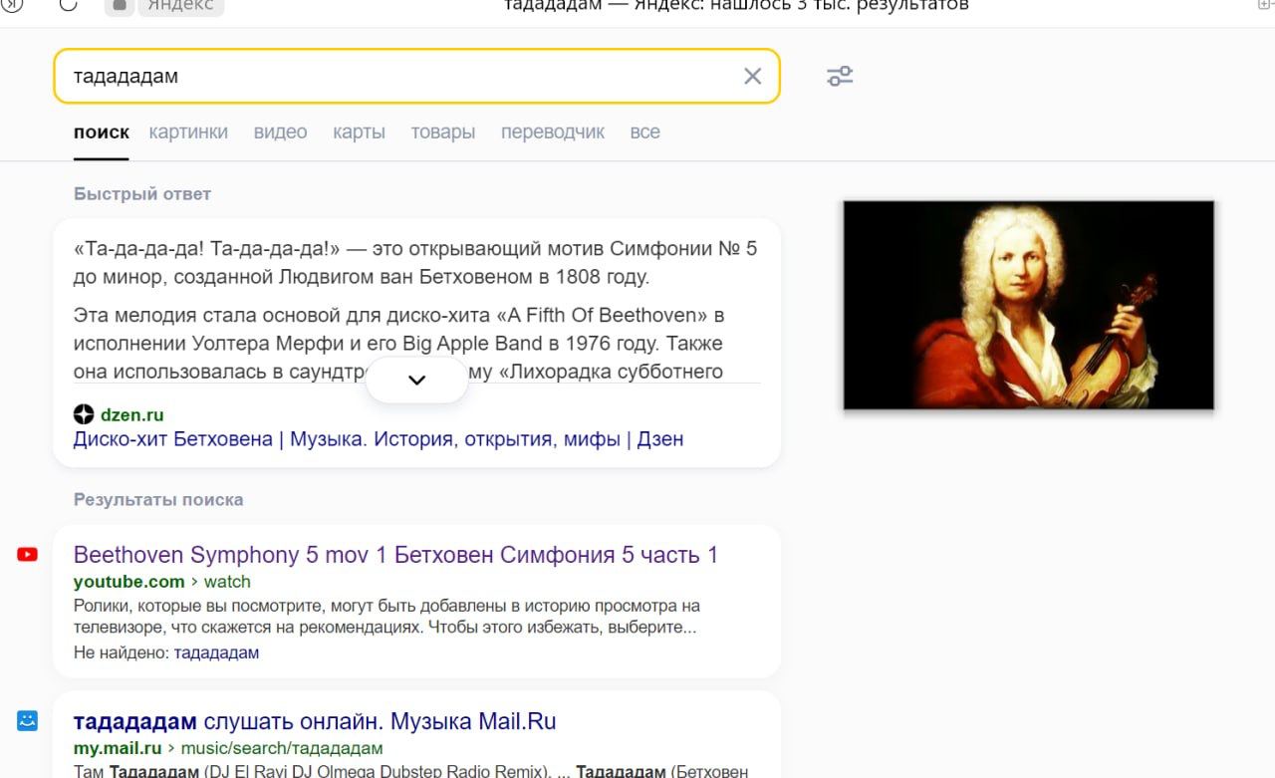Clear the search query with X icon
This screenshot has width=1275, height=778.
[752, 77]
